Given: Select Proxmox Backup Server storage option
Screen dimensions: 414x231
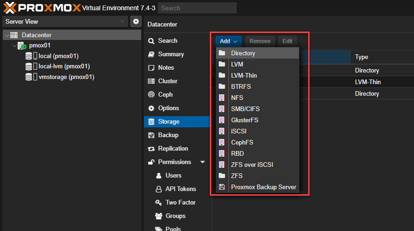Looking at the screenshot, I should pyautogui.click(x=263, y=187).
